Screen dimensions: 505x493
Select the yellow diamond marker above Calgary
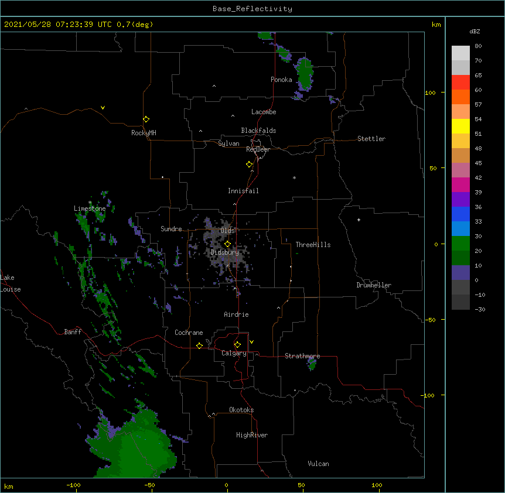237,345
